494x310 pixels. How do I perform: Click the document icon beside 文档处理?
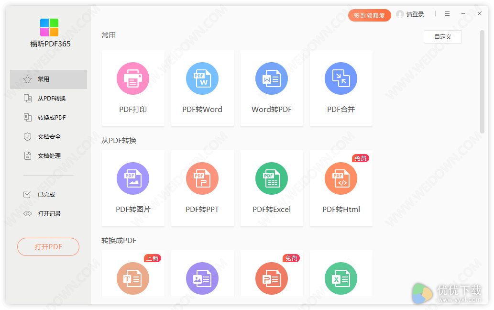[28, 155]
